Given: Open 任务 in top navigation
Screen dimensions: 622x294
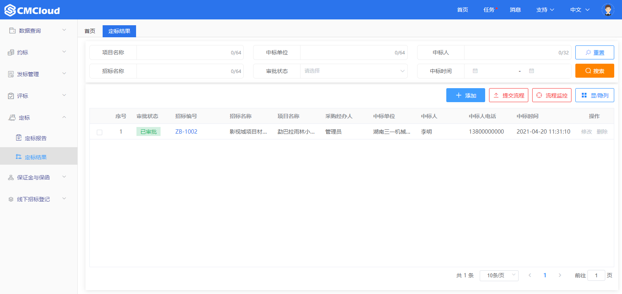Looking at the screenshot, I should [x=489, y=10].
